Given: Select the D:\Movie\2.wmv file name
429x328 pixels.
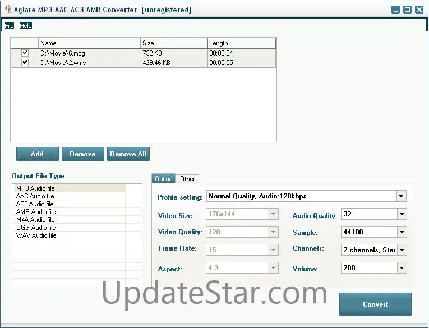Looking at the screenshot, I should tap(63, 63).
